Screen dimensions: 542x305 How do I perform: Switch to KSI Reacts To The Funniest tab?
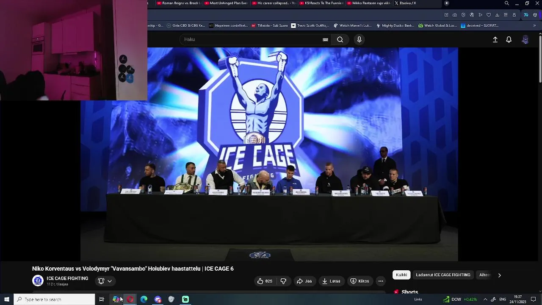tap(321, 3)
